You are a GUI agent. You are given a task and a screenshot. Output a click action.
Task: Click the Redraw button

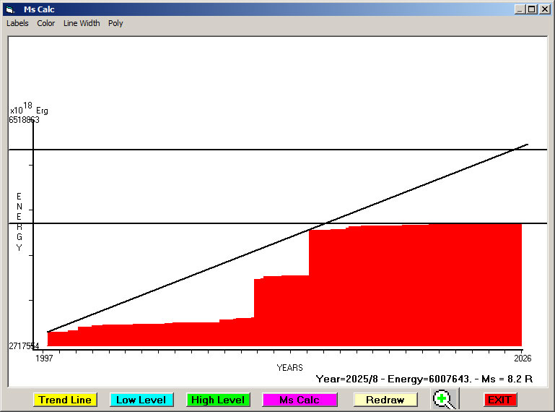pos(385,400)
